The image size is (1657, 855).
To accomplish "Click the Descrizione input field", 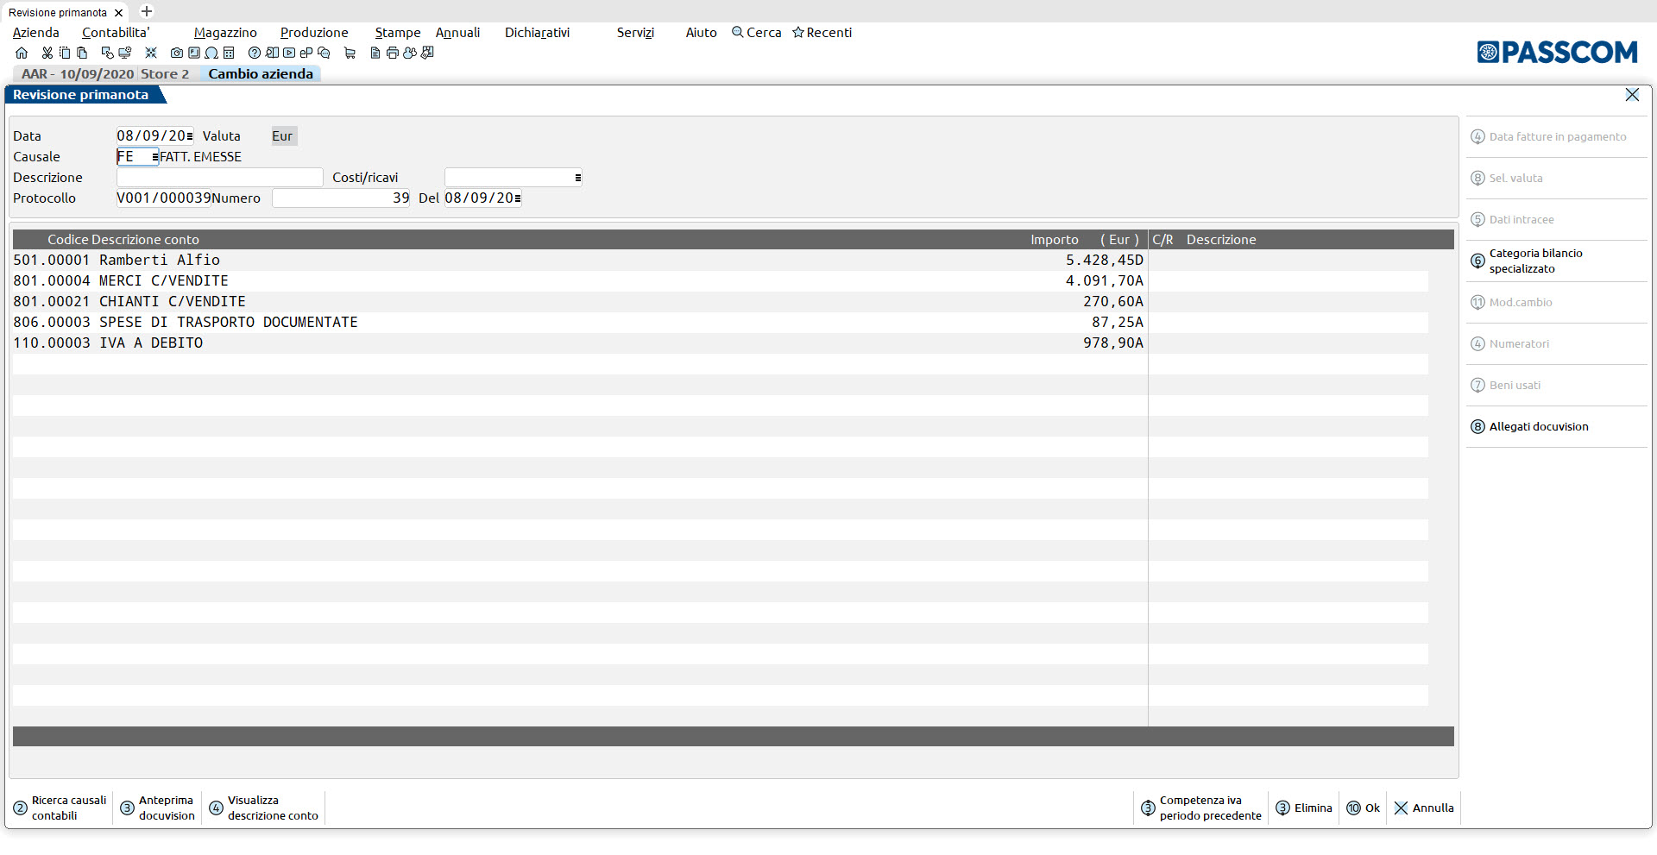I will click(219, 178).
